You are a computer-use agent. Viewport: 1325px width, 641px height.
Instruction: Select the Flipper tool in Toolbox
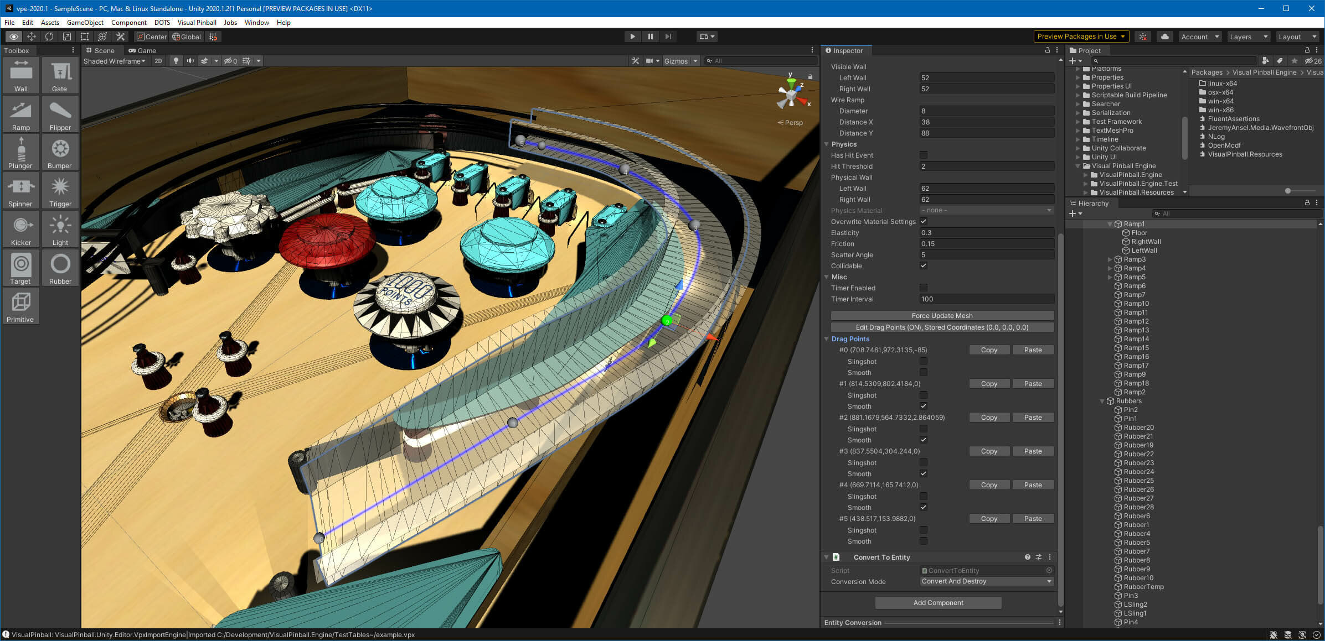pyautogui.click(x=60, y=114)
